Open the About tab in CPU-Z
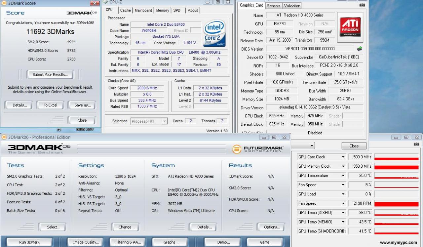 point(193,10)
